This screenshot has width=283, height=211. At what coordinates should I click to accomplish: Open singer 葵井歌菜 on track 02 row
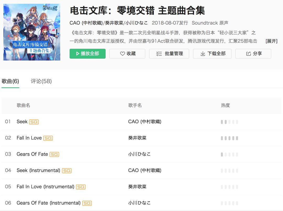coord(137,138)
